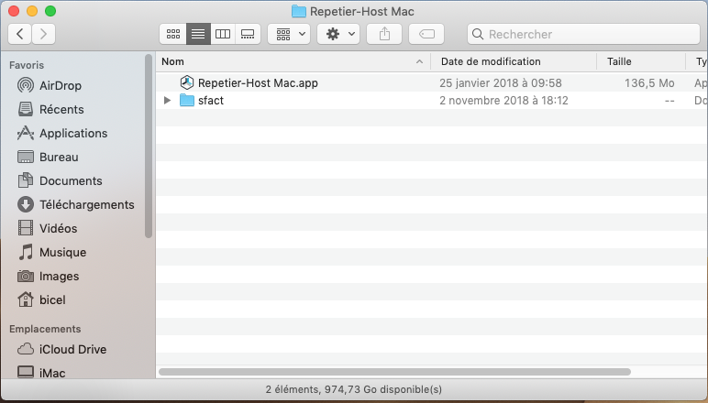Image resolution: width=708 pixels, height=403 pixels.
Task: Go back with the left chevron button
Action: [x=20, y=34]
